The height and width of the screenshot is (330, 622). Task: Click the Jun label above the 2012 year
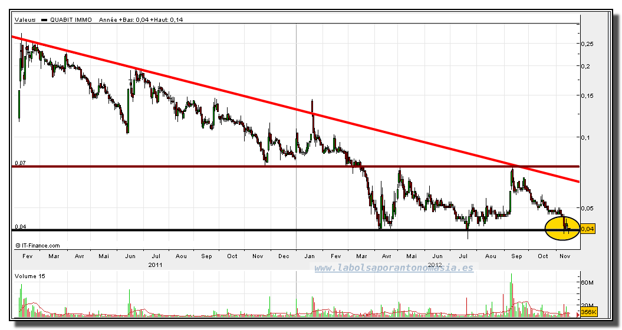(437, 256)
